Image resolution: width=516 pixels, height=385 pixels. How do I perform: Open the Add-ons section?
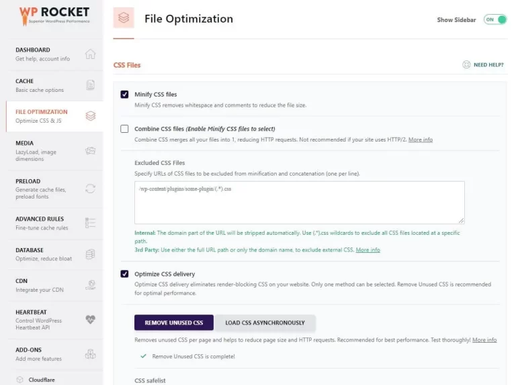(55, 354)
